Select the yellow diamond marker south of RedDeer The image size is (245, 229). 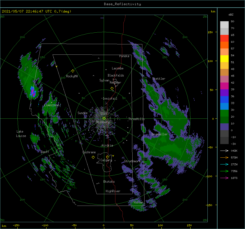pyautogui.click(x=112, y=88)
